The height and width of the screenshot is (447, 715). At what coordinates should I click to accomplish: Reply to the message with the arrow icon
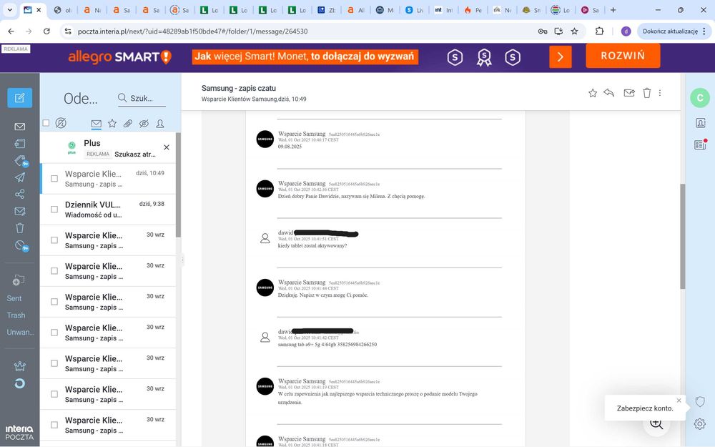[x=608, y=93]
